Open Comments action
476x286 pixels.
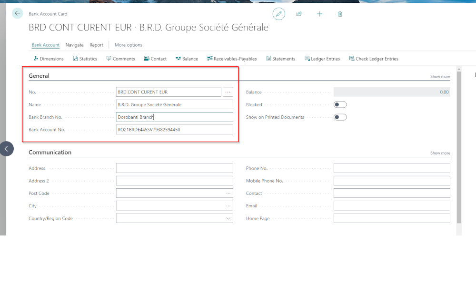[120, 59]
